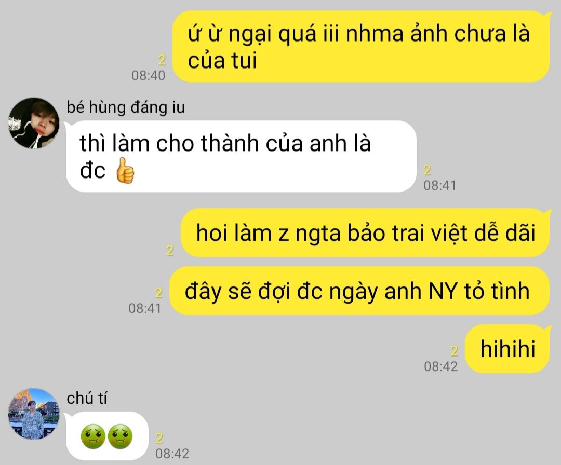Tap unread count above 08:41 white bubble timestamp
The image size is (561, 465).
point(427,170)
